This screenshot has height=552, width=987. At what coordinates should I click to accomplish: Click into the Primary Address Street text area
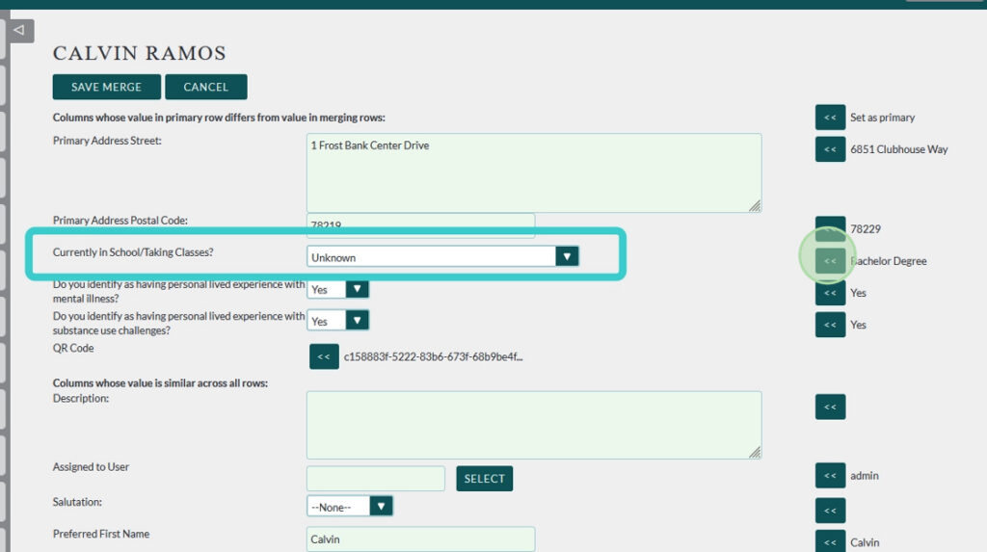coord(533,172)
